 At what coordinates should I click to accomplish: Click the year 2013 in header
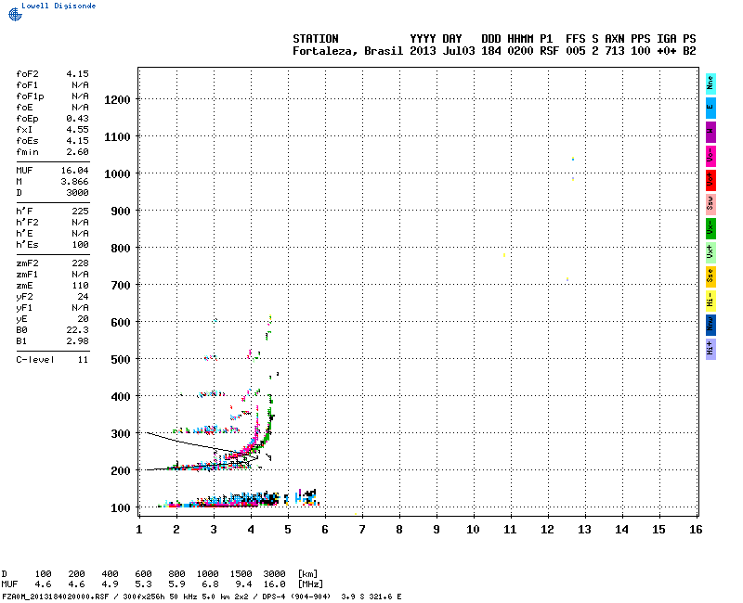click(x=423, y=51)
